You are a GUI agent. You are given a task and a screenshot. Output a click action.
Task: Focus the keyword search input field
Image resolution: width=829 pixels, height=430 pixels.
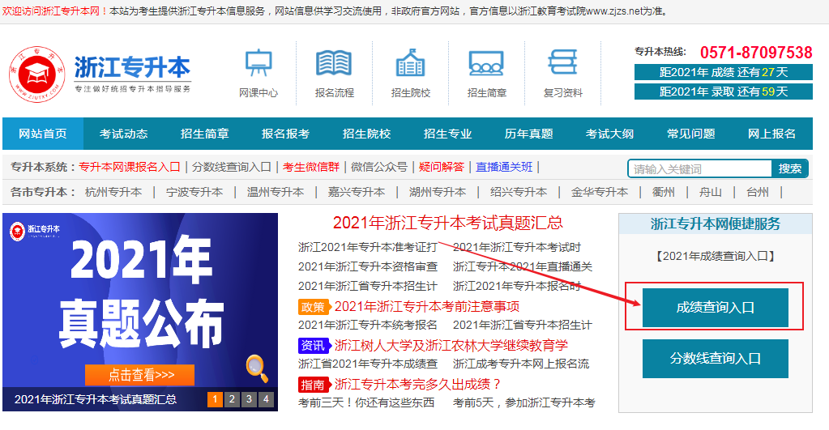(x=699, y=168)
